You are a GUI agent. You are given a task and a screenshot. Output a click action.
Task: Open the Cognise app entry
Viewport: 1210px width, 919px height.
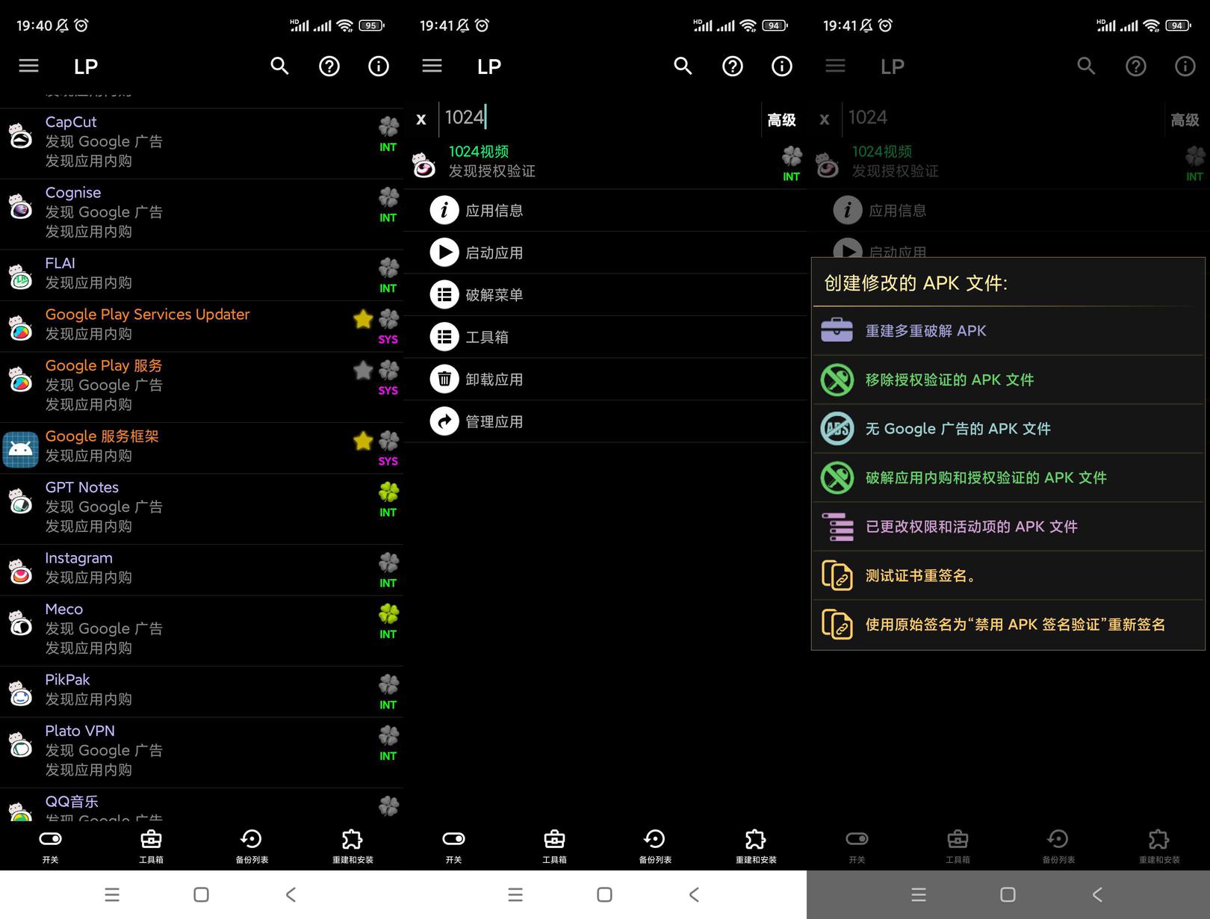(202, 214)
